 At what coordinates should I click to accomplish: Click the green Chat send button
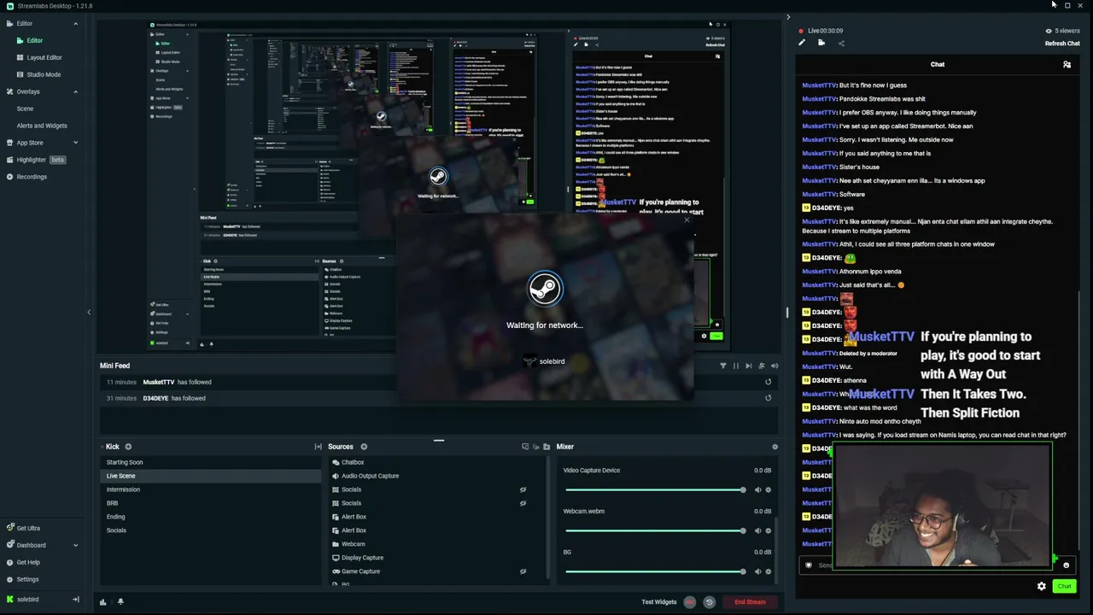pyautogui.click(x=1064, y=586)
